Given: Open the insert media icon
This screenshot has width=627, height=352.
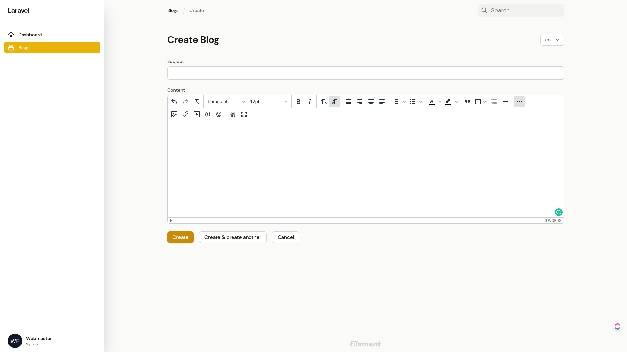Looking at the screenshot, I should point(197,114).
